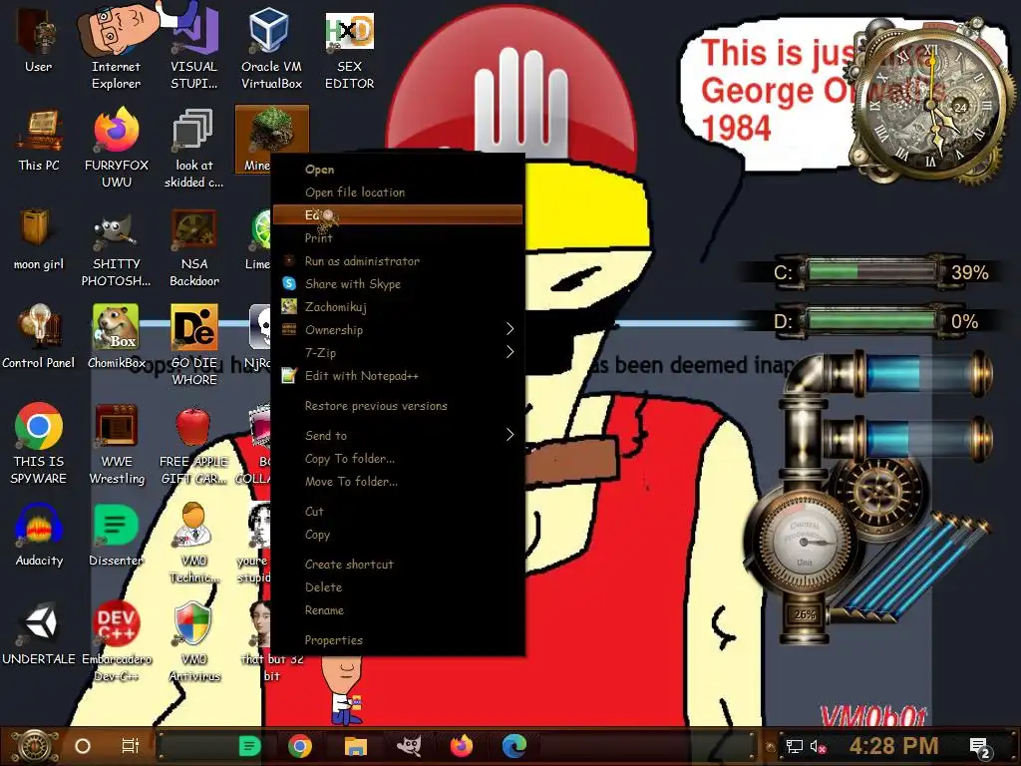Open the User desktop icon

(x=38, y=39)
